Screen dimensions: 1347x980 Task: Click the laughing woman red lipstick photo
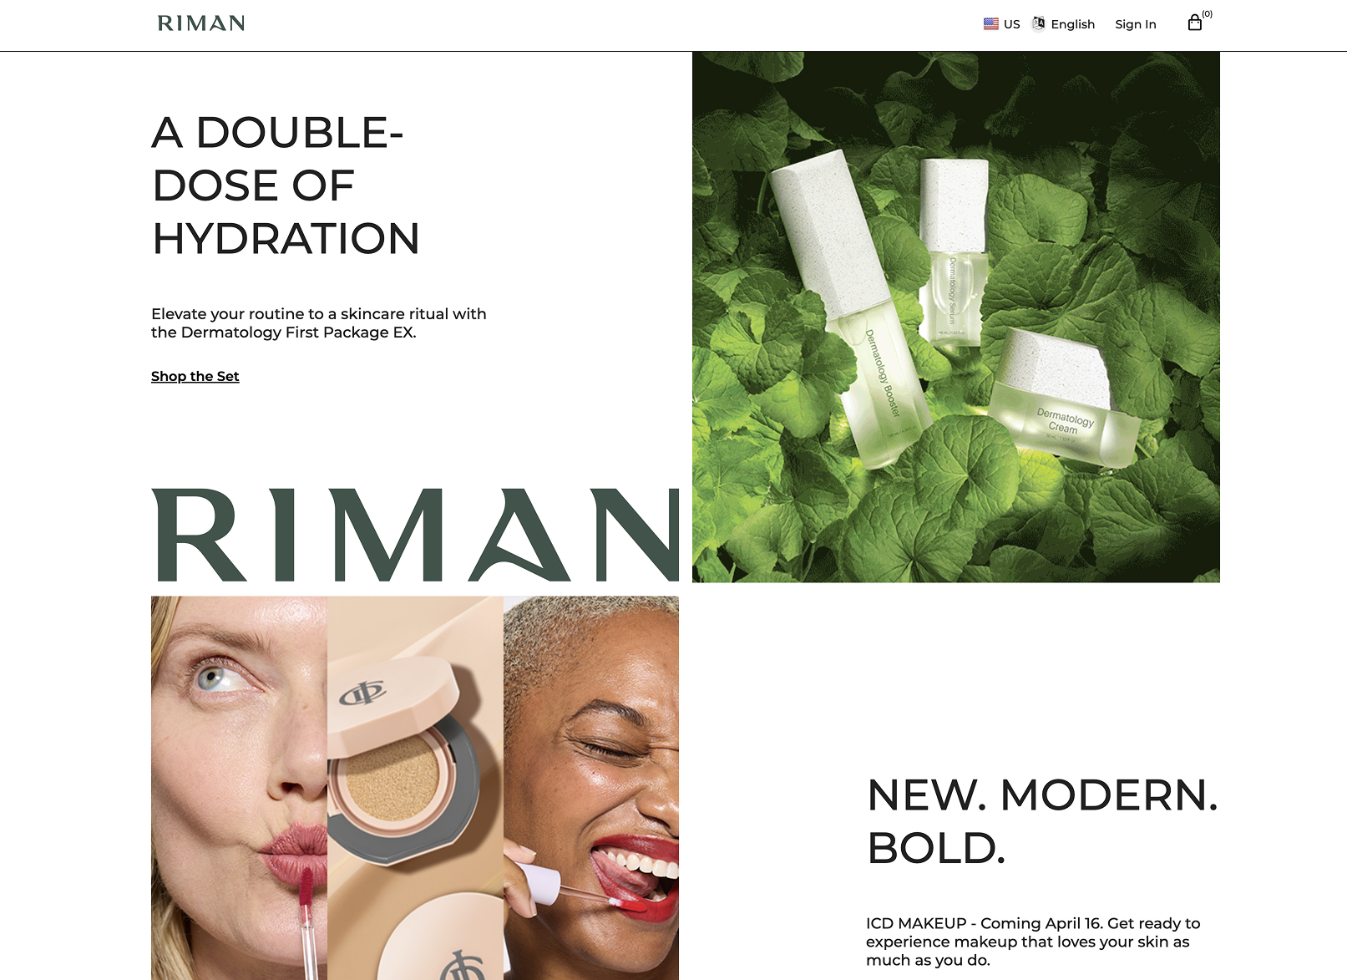[x=591, y=788]
